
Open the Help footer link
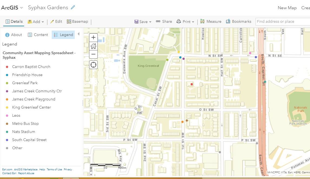pyautogui.click(x=42, y=170)
